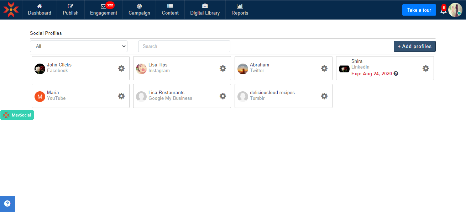Open the notifications bell icon

coord(443,11)
